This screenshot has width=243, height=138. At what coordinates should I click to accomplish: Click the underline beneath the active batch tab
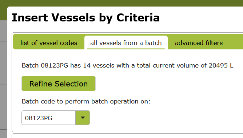[x=126, y=49]
